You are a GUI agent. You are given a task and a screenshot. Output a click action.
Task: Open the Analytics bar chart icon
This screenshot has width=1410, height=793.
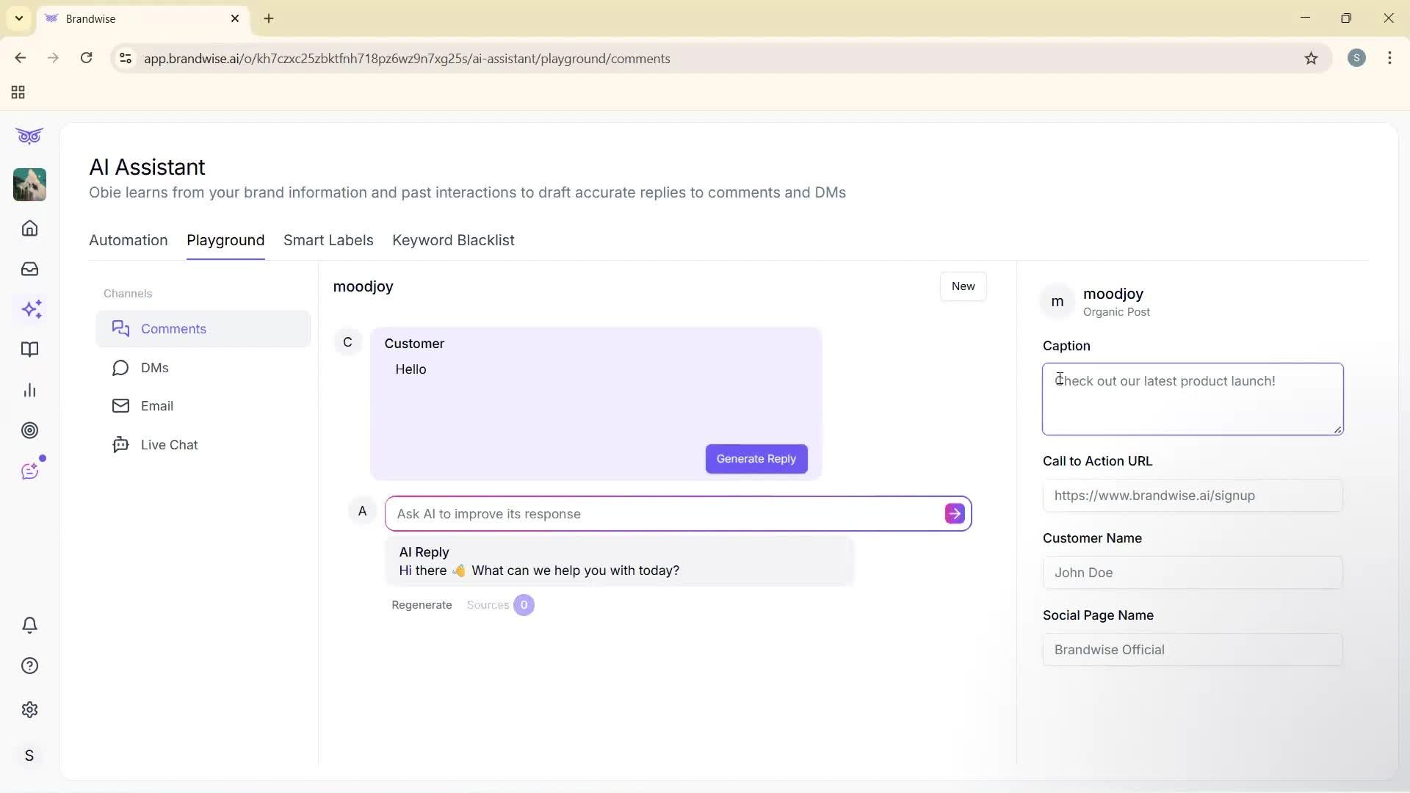pyautogui.click(x=29, y=390)
